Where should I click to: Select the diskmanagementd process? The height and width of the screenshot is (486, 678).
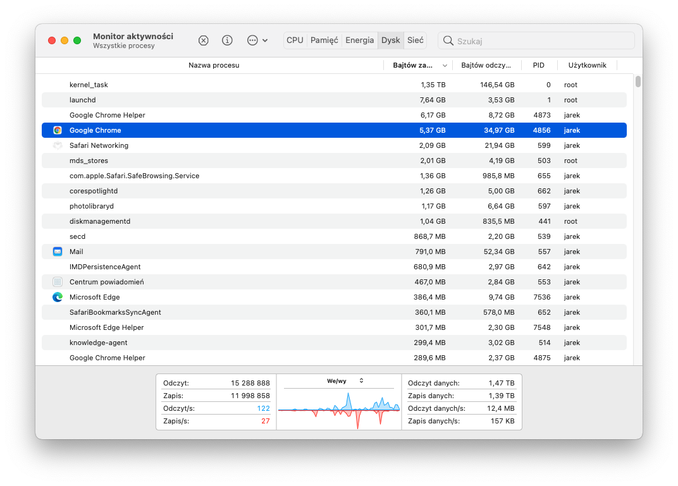click(334, 221)
